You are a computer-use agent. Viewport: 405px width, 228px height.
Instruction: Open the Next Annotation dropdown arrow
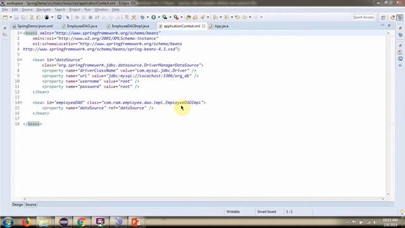tap(221, 17)
